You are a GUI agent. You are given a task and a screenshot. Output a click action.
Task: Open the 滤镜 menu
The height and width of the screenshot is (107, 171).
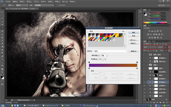(x=50, y=2)
